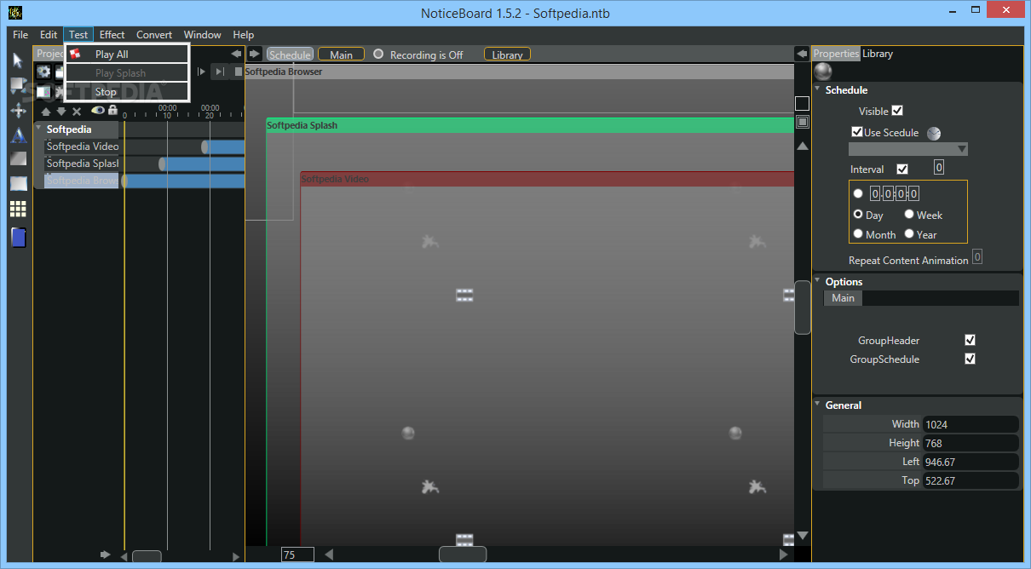Collapse the Schedule section
Viewport: 1031px width, 569px height.
click(x=818, y=89)
